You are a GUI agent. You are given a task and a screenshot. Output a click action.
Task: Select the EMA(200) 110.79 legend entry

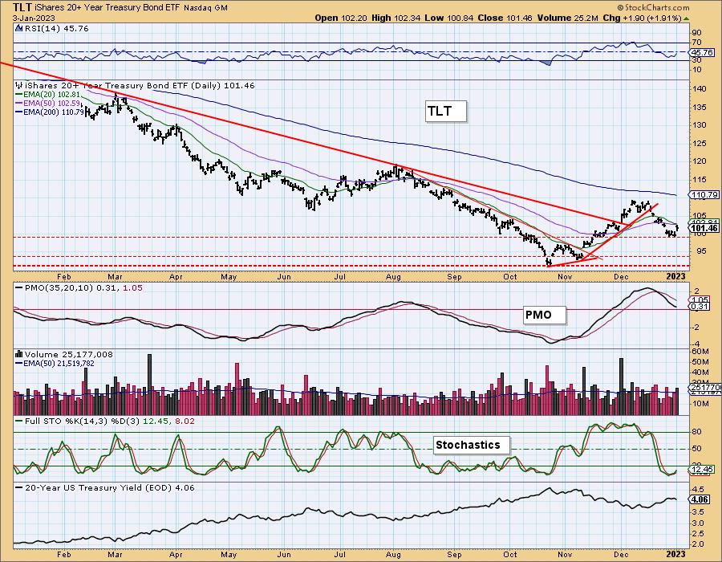pyautogui.click(x=50, y=112)
